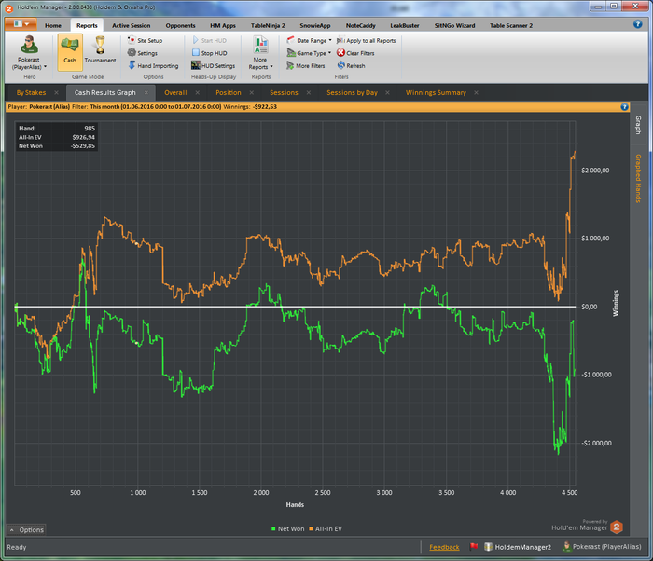Click Pokerast (PlayerAlias) in status bar
The width and height of the screenshot is (653, 561).
tap(602, 547)
